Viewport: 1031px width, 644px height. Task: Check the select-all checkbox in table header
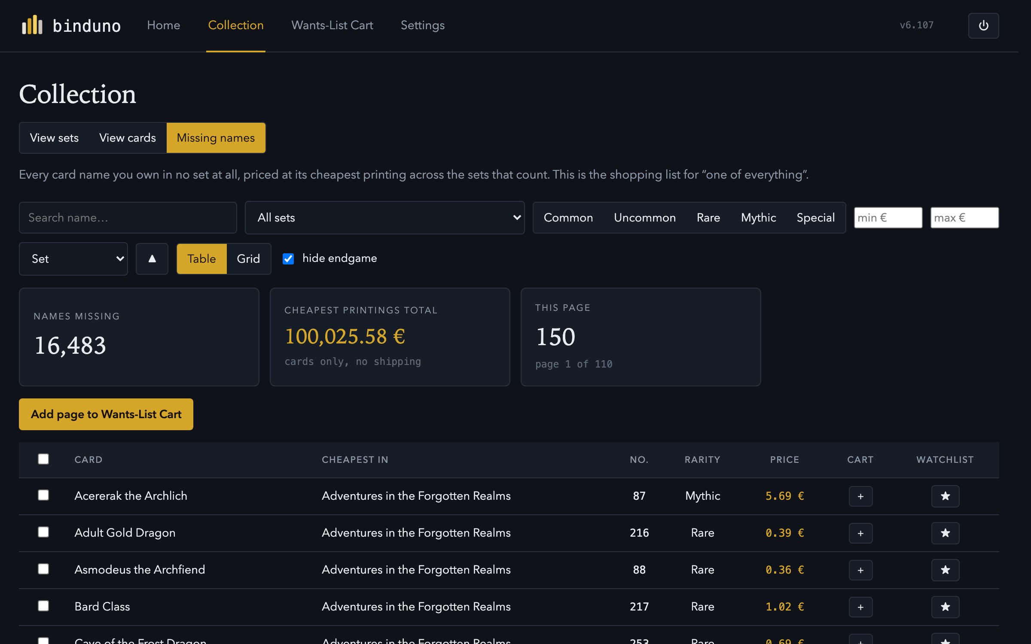coord(43,459)
